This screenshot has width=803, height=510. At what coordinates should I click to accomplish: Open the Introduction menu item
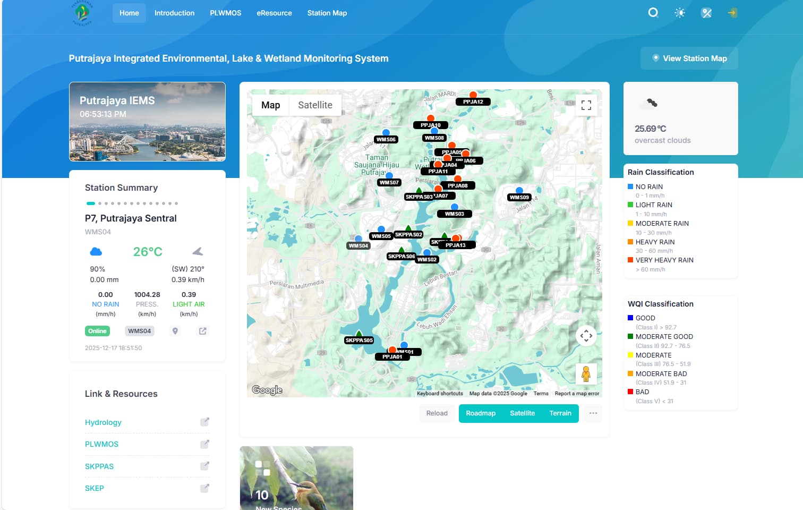click(174, 13)
